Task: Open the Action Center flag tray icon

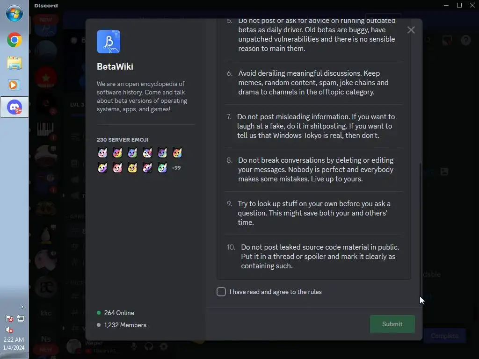Action: [9, 318]
